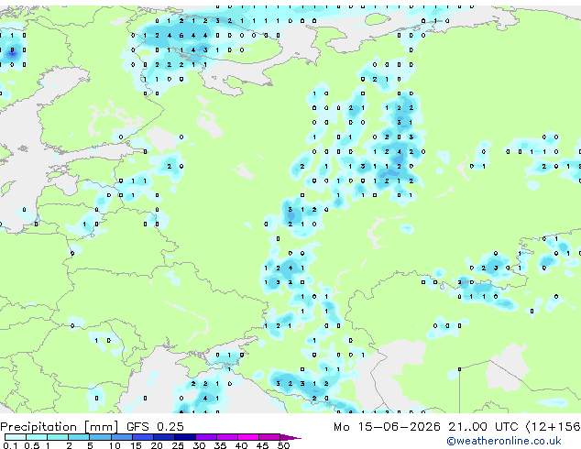Select the 1–2 mm legend color swatch
Viewport: 581px width, 449px height.
(x=58, y=437)
